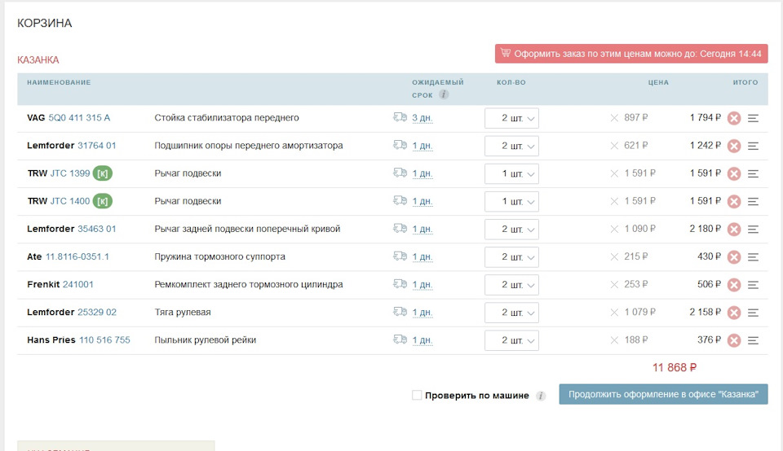
Task: Open part number link 25329 02
Action: pos(97,312)
